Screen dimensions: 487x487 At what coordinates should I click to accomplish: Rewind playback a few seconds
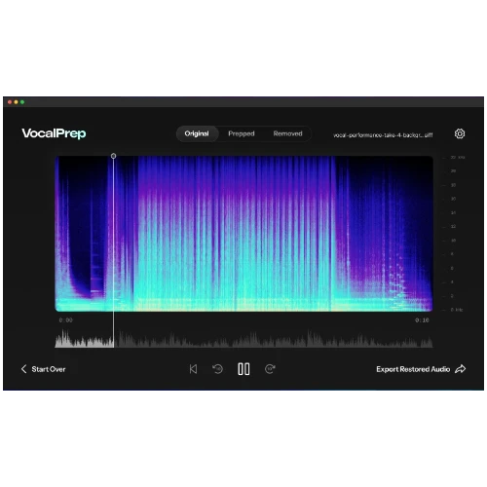[217, 369]
